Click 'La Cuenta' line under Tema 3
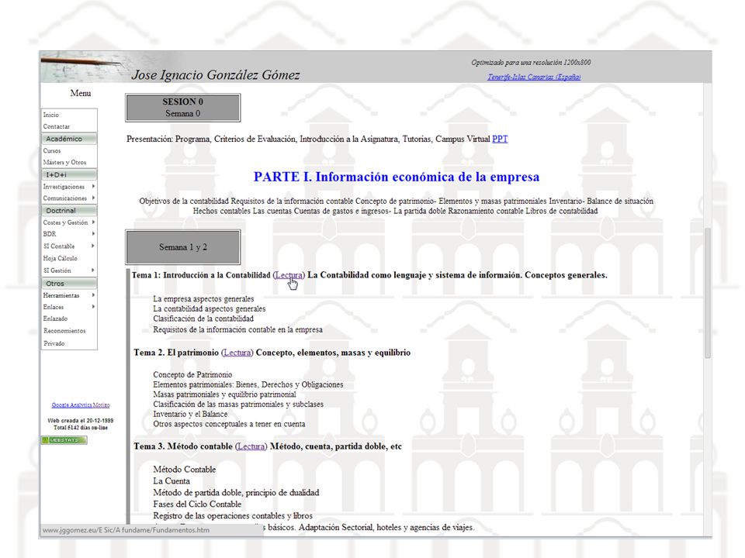The image size is (745, 558). pyautogui.click(x=172, y=481)
